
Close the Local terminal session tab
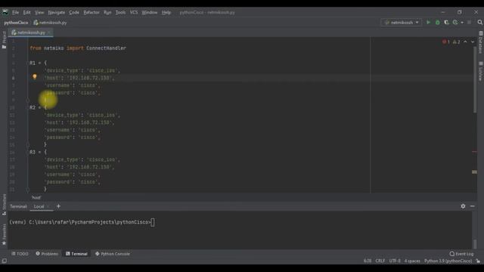(x=48, y=206)
